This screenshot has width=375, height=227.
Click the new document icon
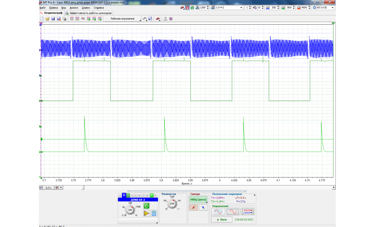pos(42,19)
